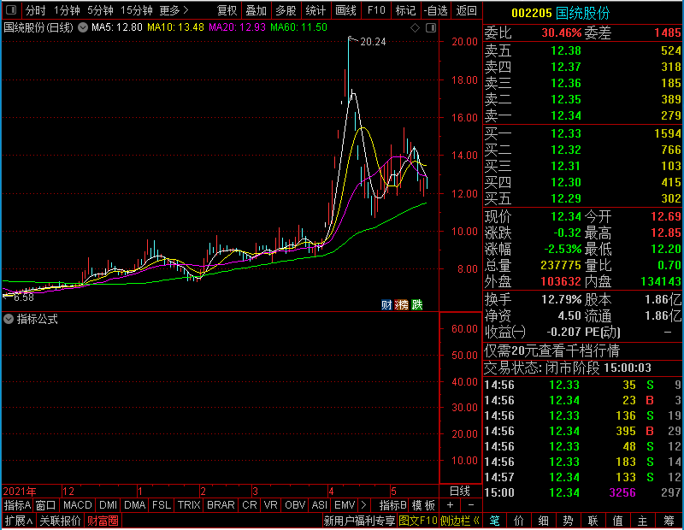684x530 pixels.
Task: Open the 多股 multi-stock view
Action: click(286, 10)
